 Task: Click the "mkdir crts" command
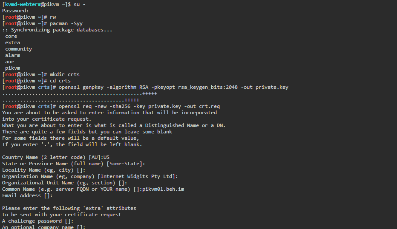coord(65,74)
